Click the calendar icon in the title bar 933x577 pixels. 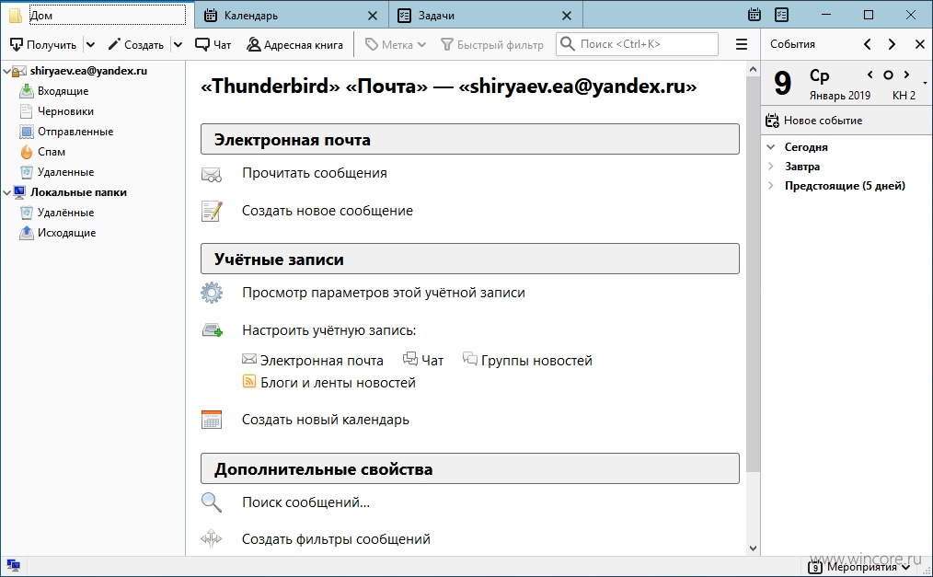point(754,15)
